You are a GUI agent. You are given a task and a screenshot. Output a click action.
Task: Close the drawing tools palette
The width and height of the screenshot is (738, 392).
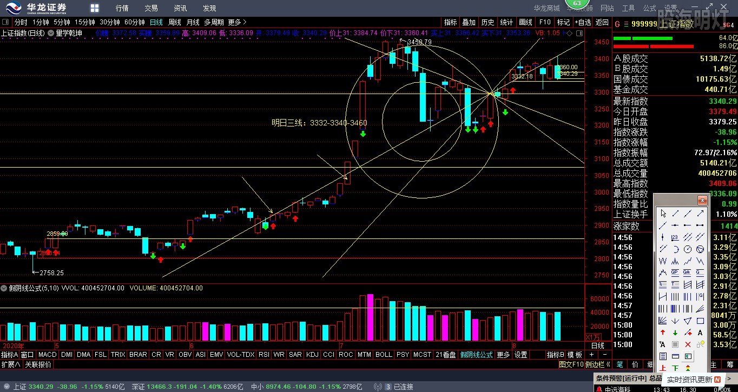pyautogui.click(x=702, y=201)
